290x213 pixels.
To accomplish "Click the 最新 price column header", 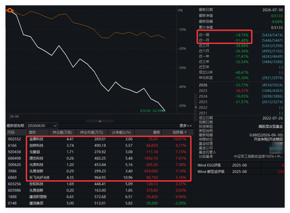I will pos(156,132).
